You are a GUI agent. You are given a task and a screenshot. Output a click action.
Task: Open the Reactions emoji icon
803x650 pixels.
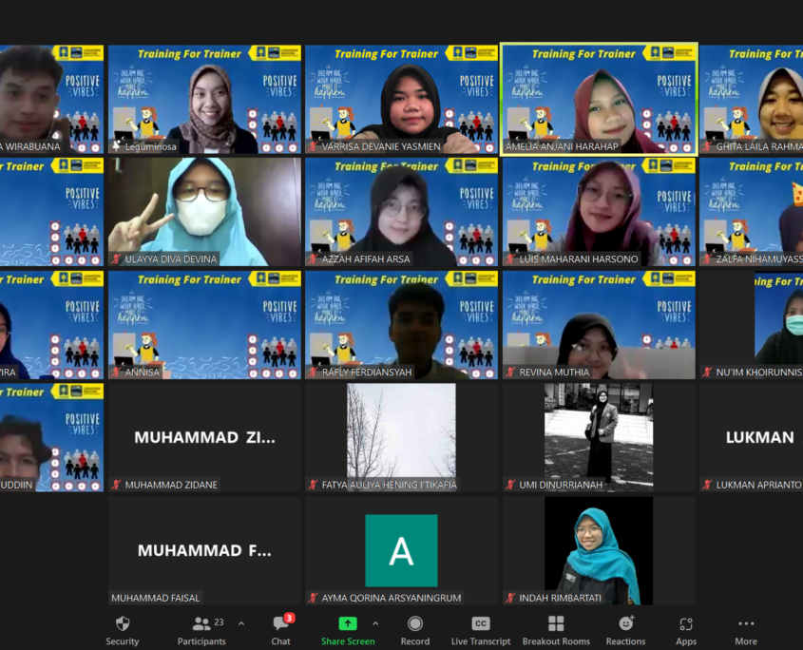[625, 627]
